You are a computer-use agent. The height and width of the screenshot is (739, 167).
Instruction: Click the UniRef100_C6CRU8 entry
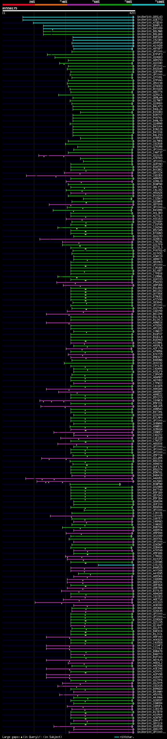click(150, 144)
